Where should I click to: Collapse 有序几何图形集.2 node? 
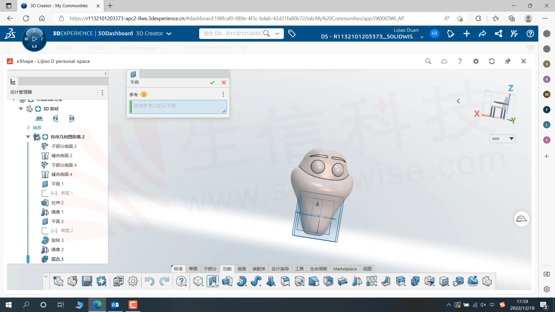(28, 137)
